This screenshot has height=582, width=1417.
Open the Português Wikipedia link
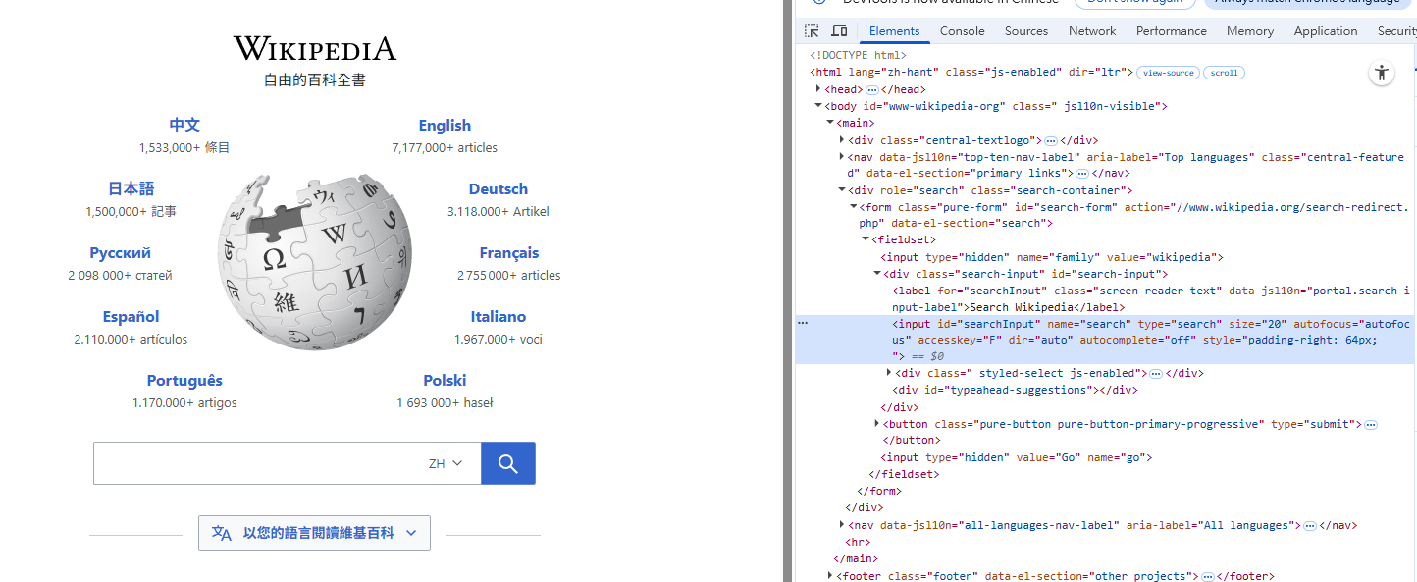[x=184, y=380]
